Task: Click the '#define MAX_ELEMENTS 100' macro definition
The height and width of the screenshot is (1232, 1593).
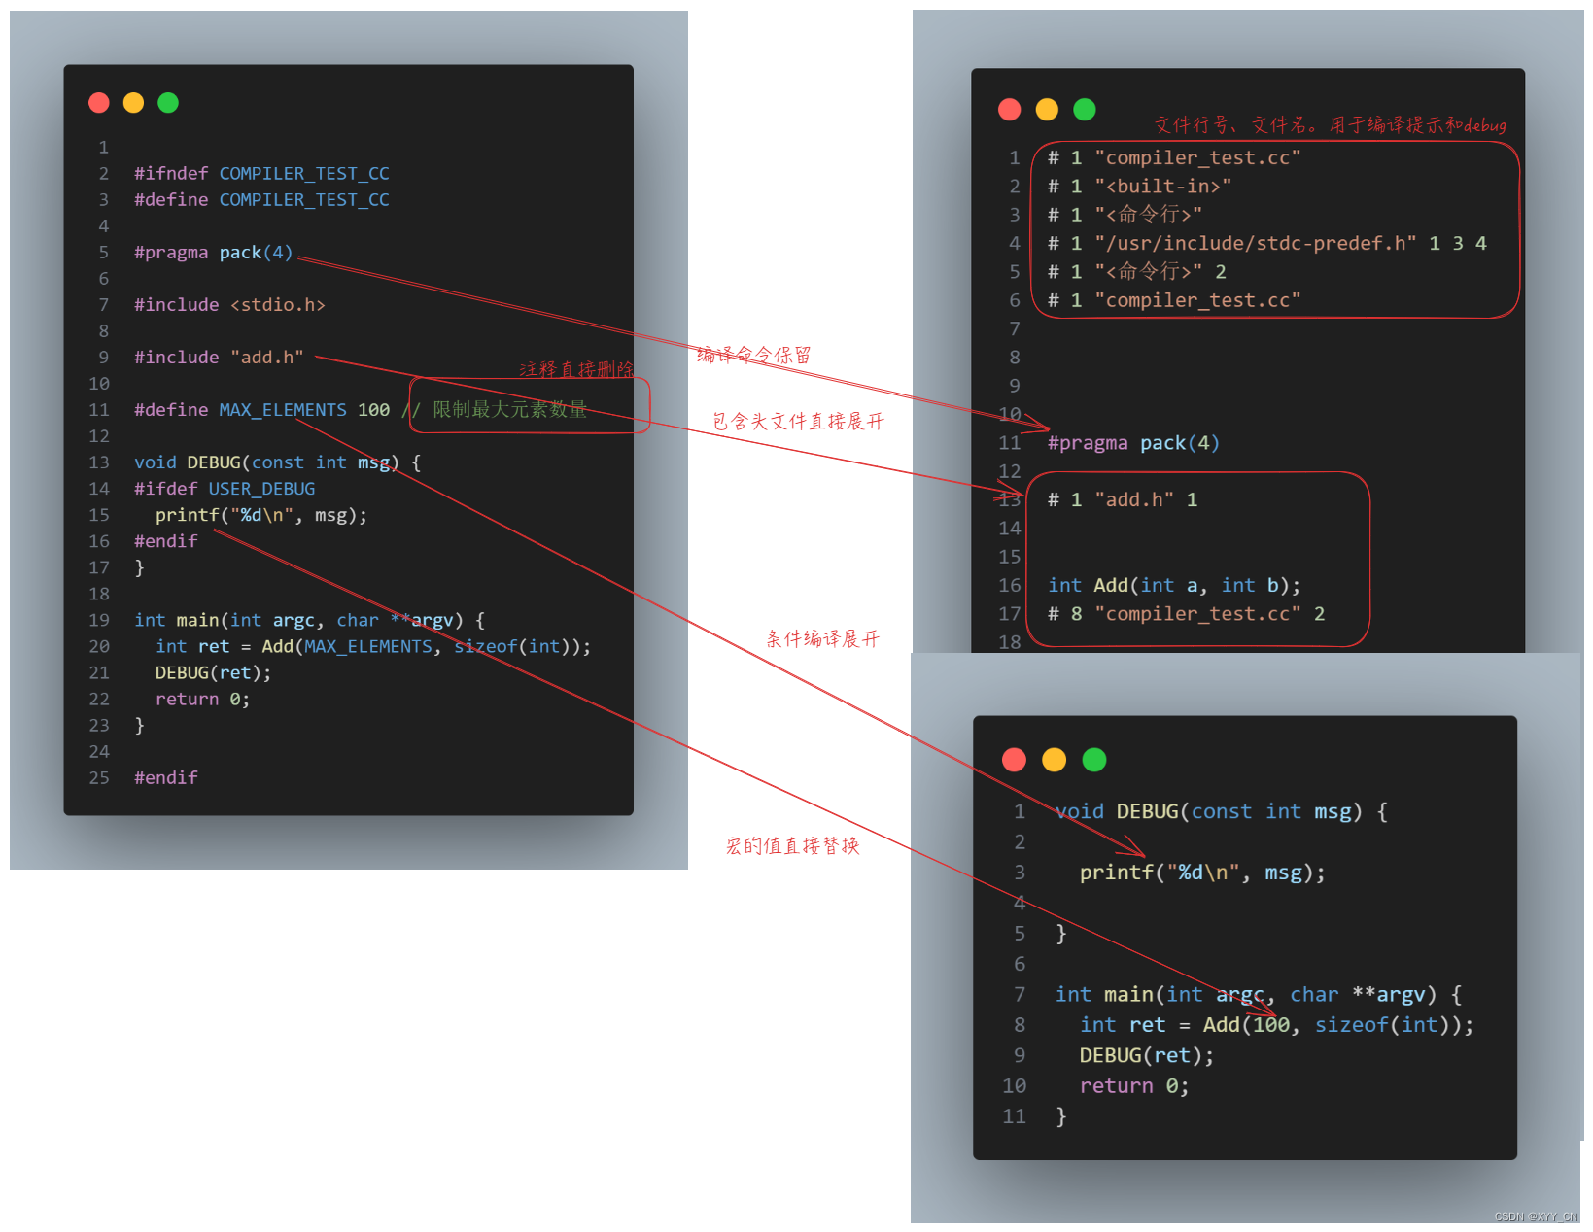Action: coord(261,410)
